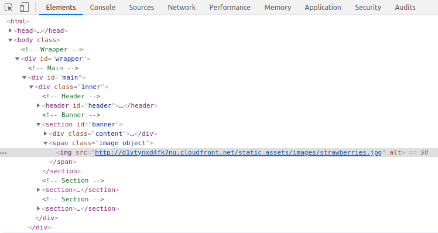Viewport: 438px width, 233px height.
Task: Expand the first collapsed section node
Action: tap(39, 190)
